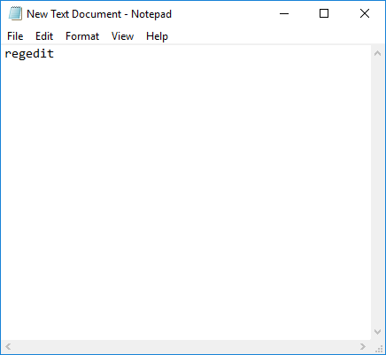Click the vertical scrollbar track

377,193
